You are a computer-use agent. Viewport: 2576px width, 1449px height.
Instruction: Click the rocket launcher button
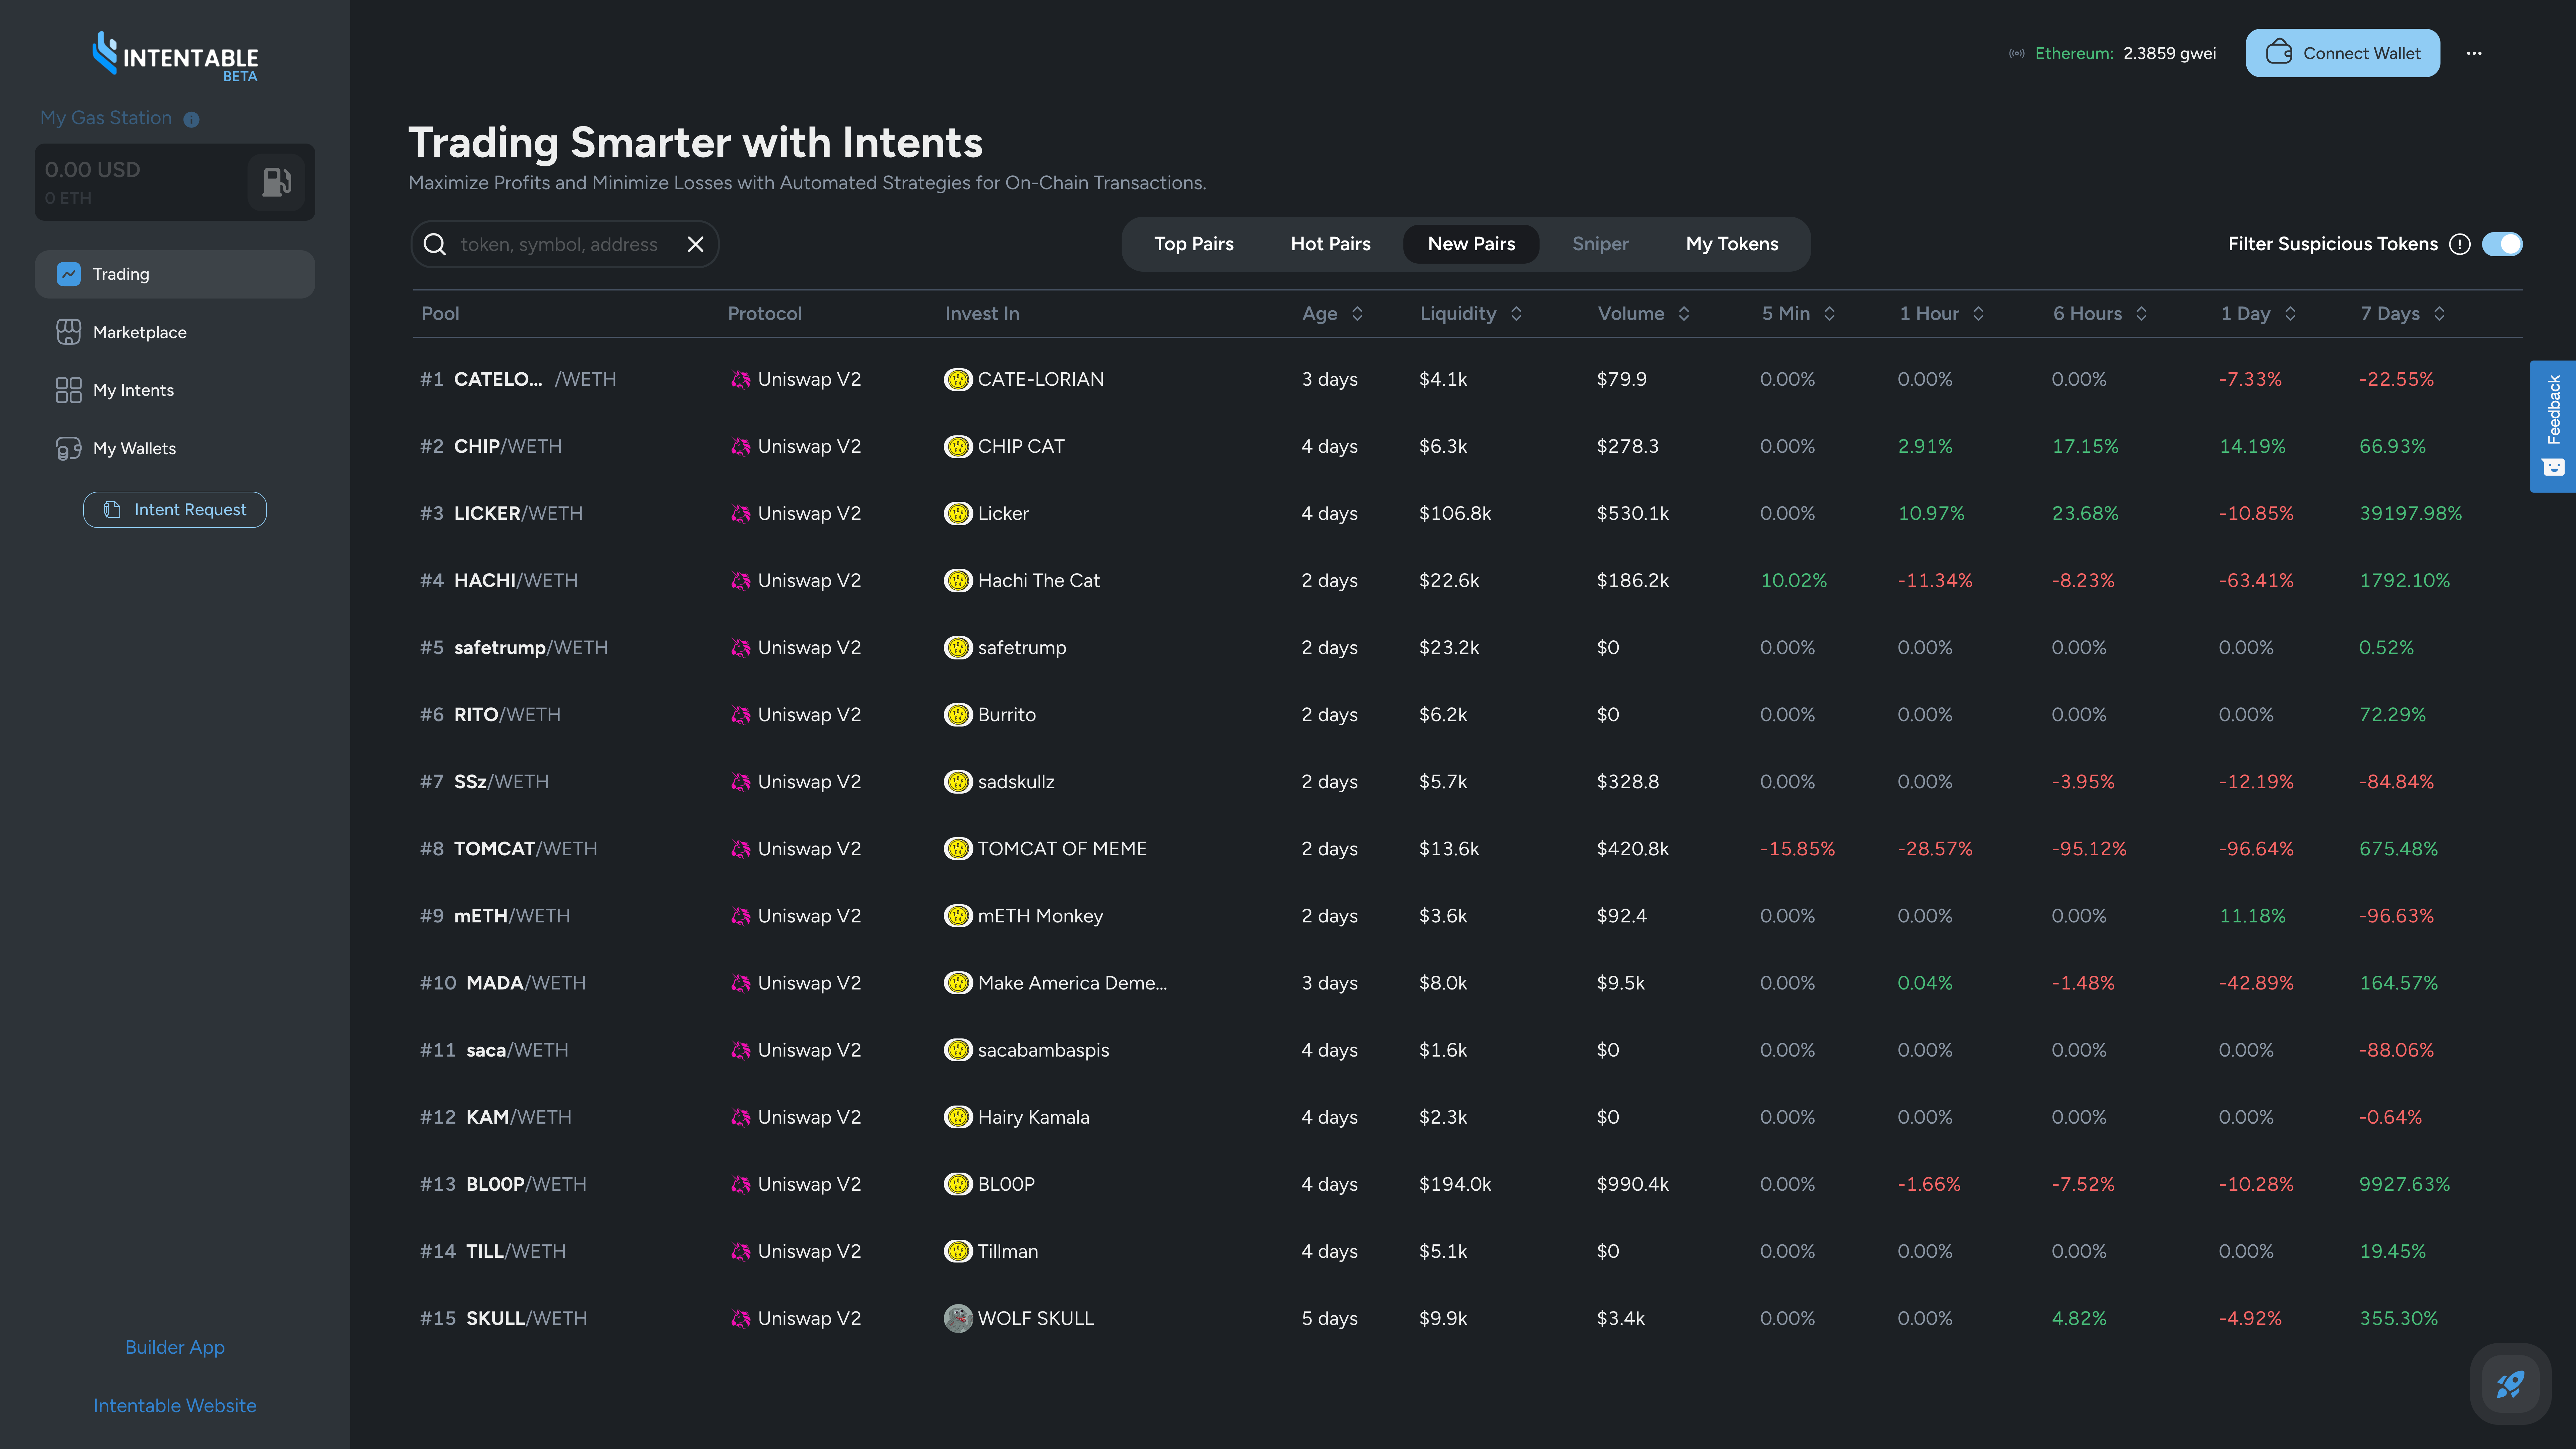[2510, 1384]
